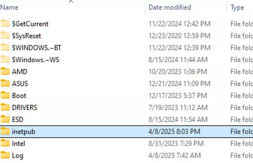The width and height of the screenshot is (253, 163).
Task: Toggle sort direction arrow above Name
Action: click(71, 2)
